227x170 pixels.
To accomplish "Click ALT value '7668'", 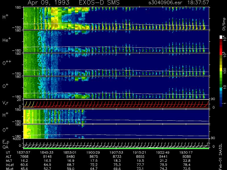I will (24, 157).
